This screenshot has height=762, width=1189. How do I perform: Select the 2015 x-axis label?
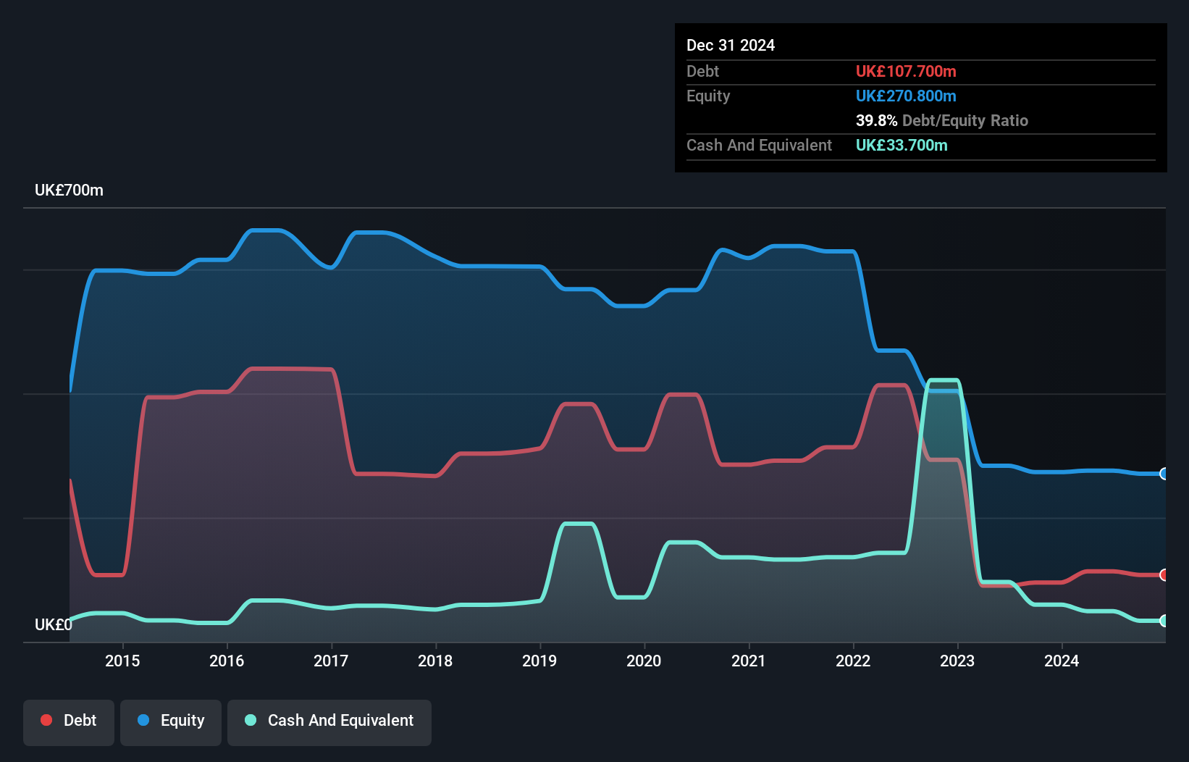[x=122, y=661]
